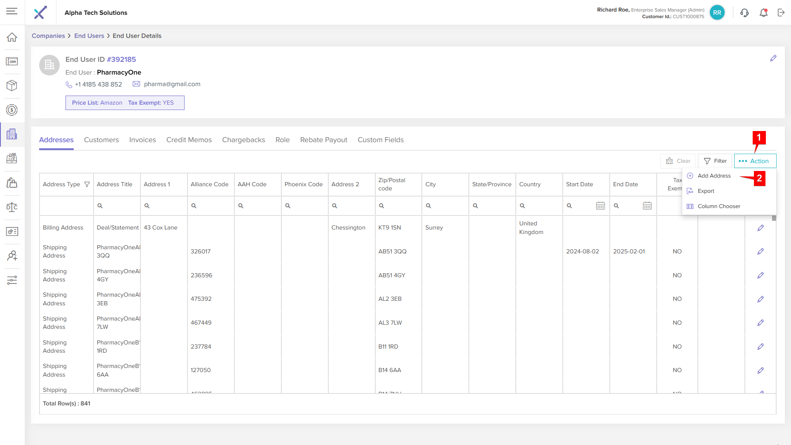
Task: Edit end user details pencil icon
Action: [773, 59]
